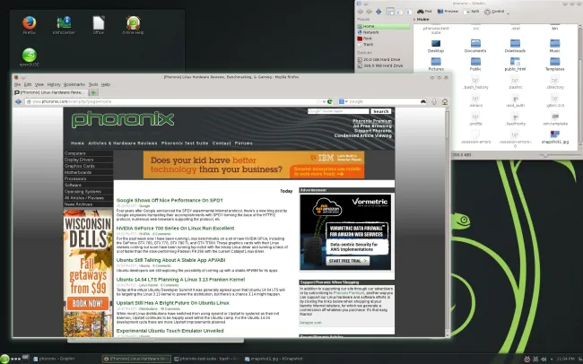This screenshot has width=583, height=364.
Task: Click Phoronix site Search button
Action: click(380, 111)
